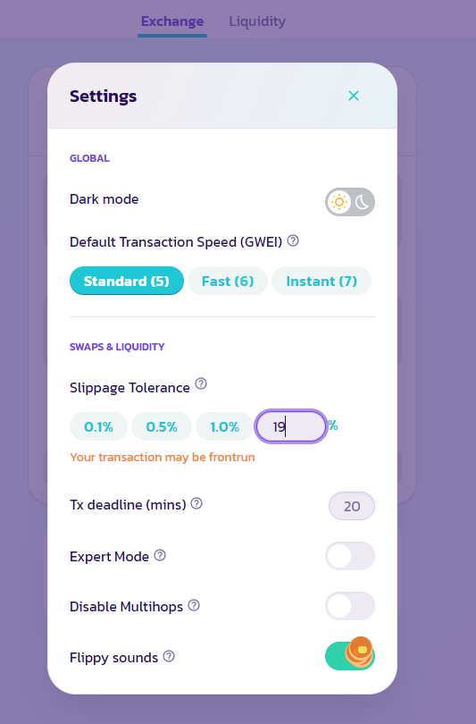
Task: Click the Tx deadline field showing 20
Action: click(352, 506)
